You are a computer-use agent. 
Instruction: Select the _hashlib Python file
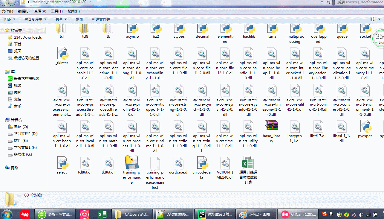[248, 31]
